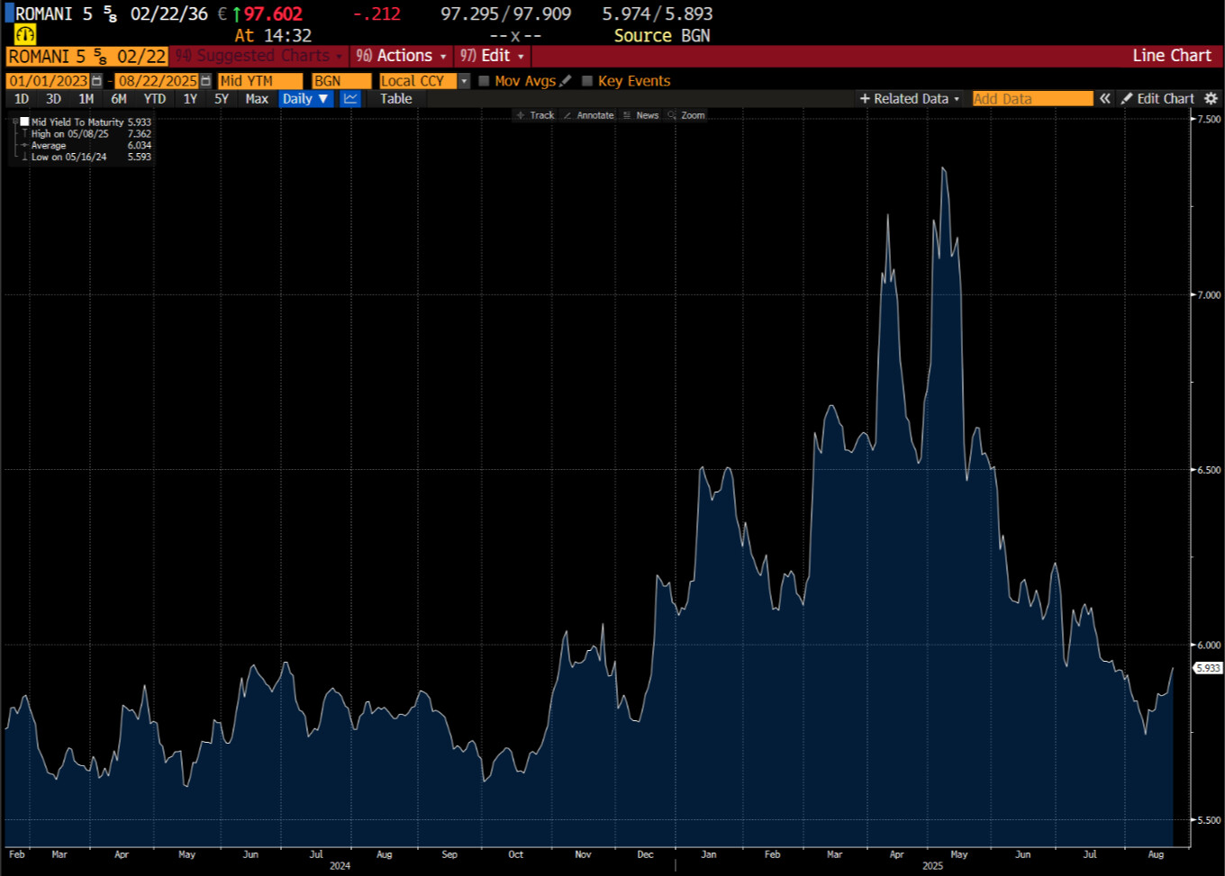
Task: Expand the Local CCY currency dropdown
Action: click(464, 81)
